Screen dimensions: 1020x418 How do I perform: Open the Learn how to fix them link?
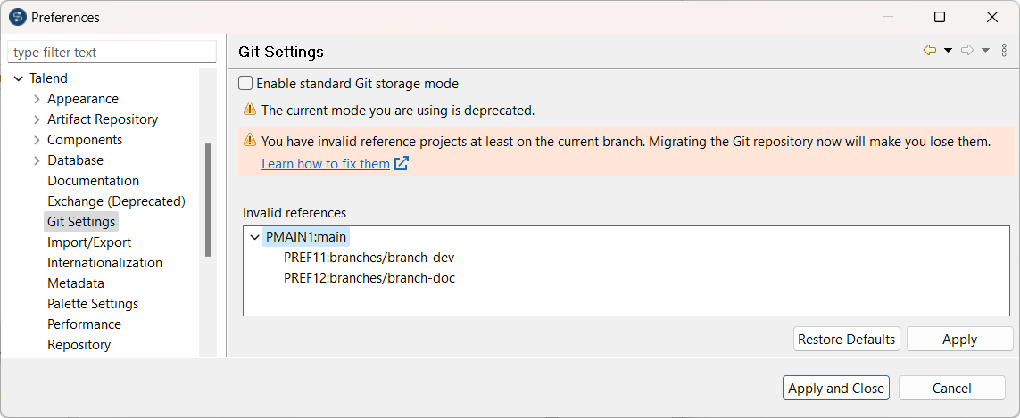tap(326, 164)
